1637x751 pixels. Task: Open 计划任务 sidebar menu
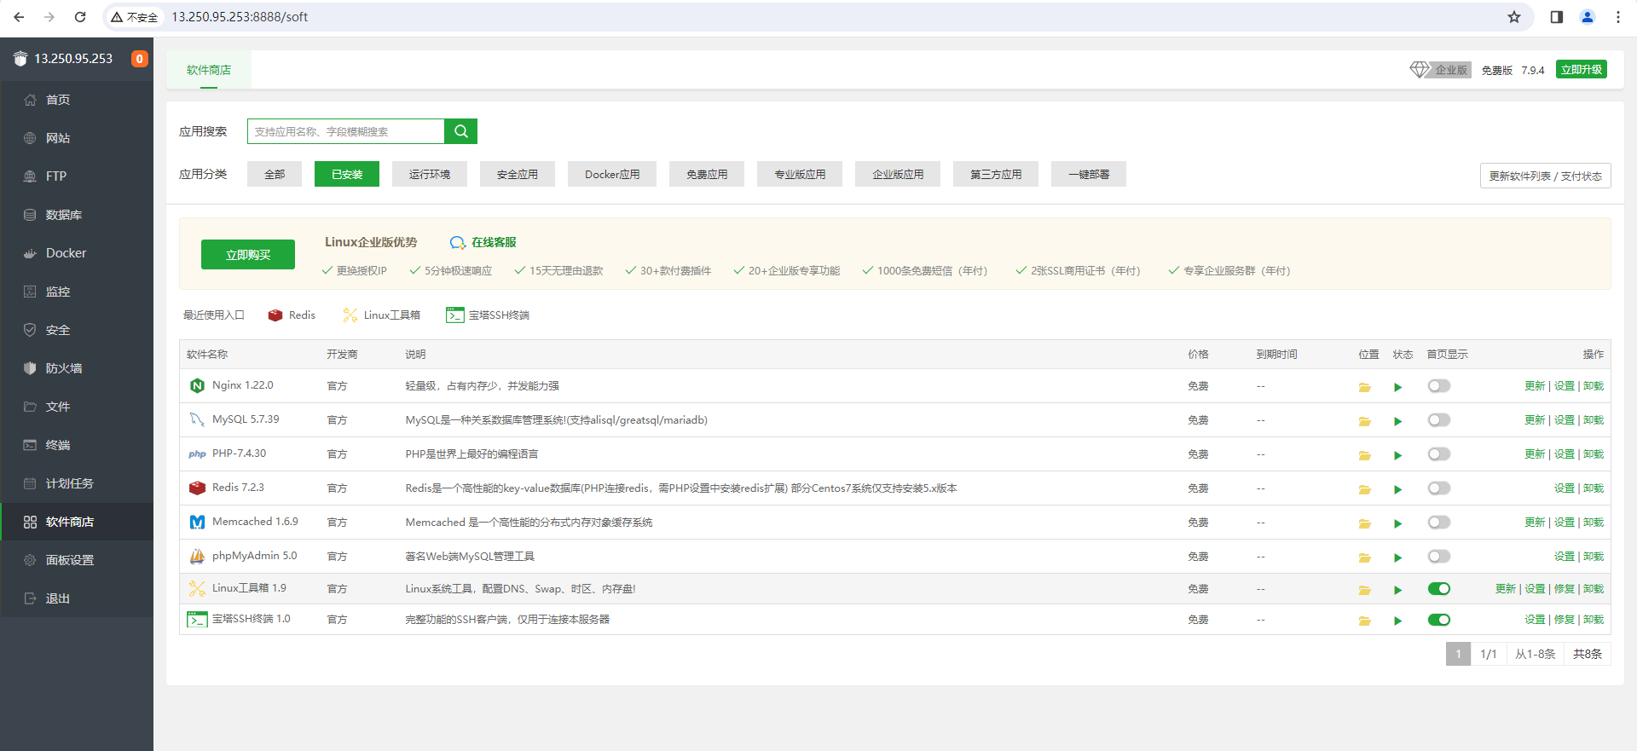[x=77, y=483]
